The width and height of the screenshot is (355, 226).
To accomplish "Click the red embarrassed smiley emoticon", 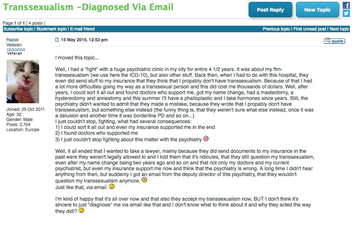I will [x=206, y=139].
